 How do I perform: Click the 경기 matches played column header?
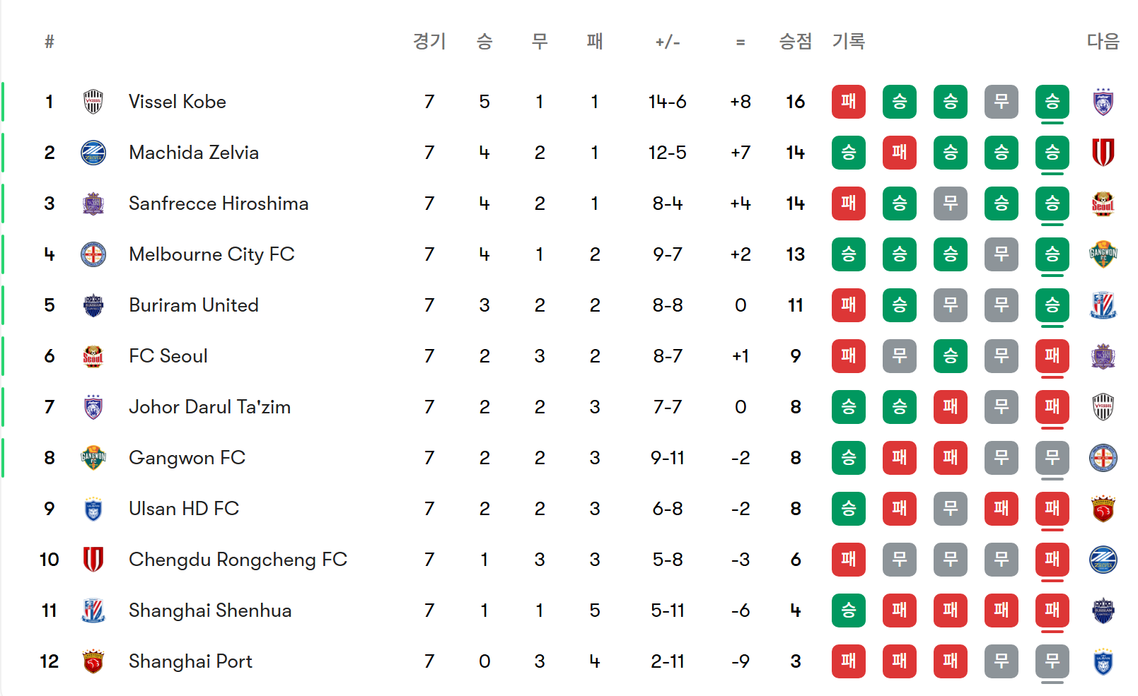coord(429,42)
